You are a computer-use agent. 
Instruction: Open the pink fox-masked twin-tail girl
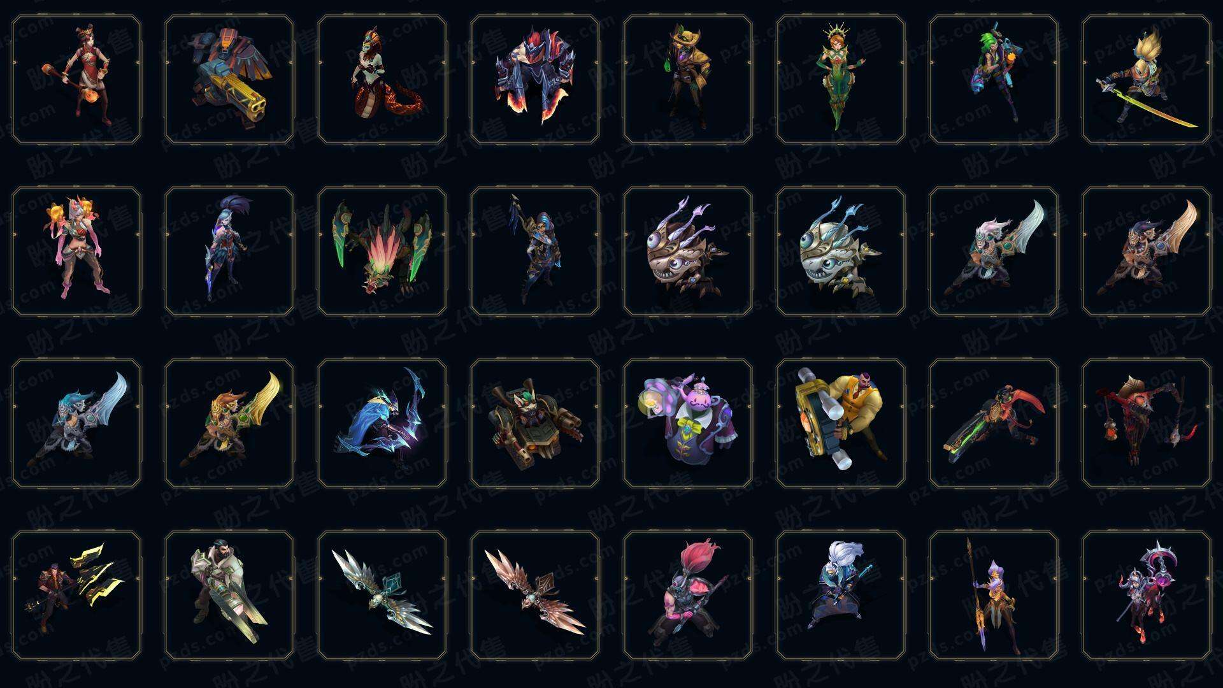[x=76, y=251]
